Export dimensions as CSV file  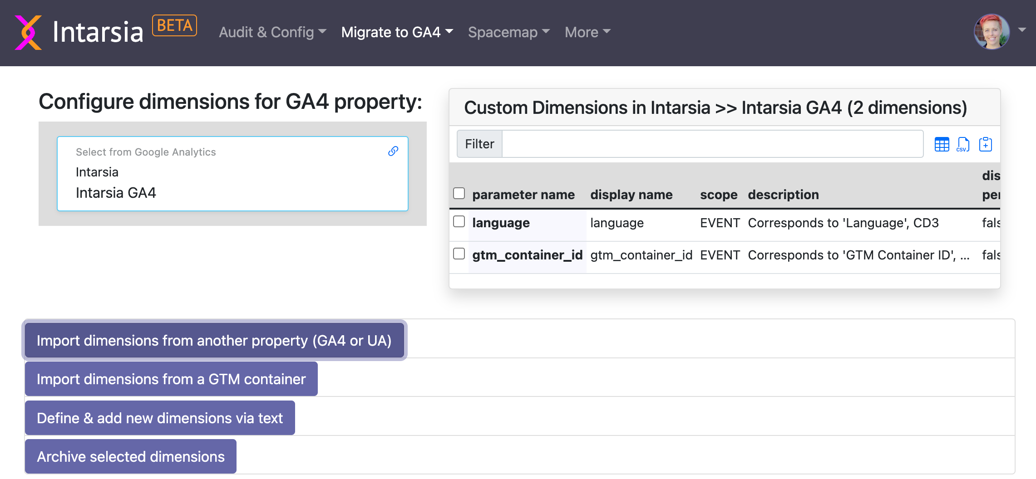pos(962,144)
